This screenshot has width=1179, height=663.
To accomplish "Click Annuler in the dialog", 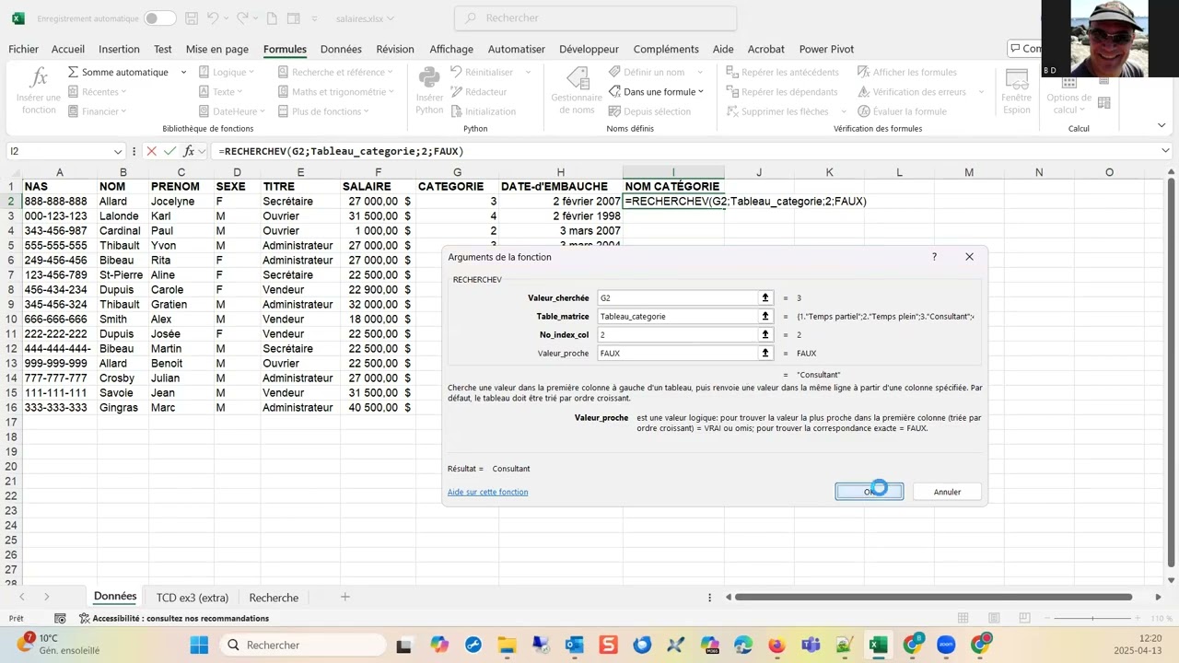I will pyautogui.click(x=947, y=492).
